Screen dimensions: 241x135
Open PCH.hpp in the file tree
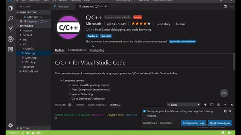pos(31,62)
